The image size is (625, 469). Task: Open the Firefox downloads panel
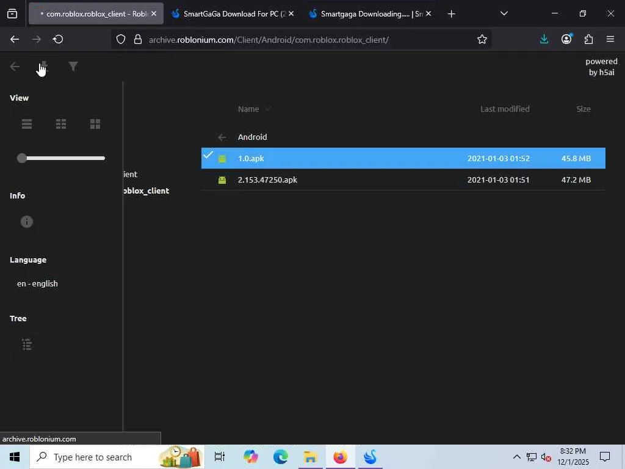(x=544, y=39)
